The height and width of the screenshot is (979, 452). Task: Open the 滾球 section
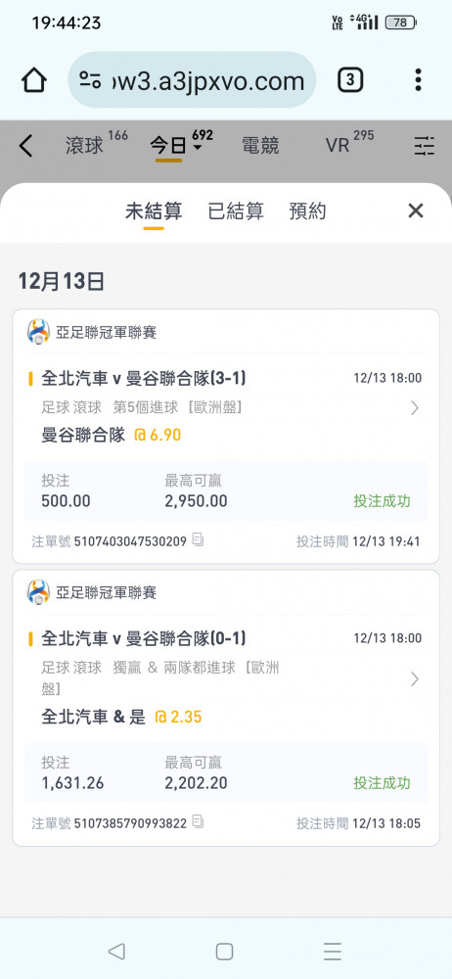[x=84, y=146]
